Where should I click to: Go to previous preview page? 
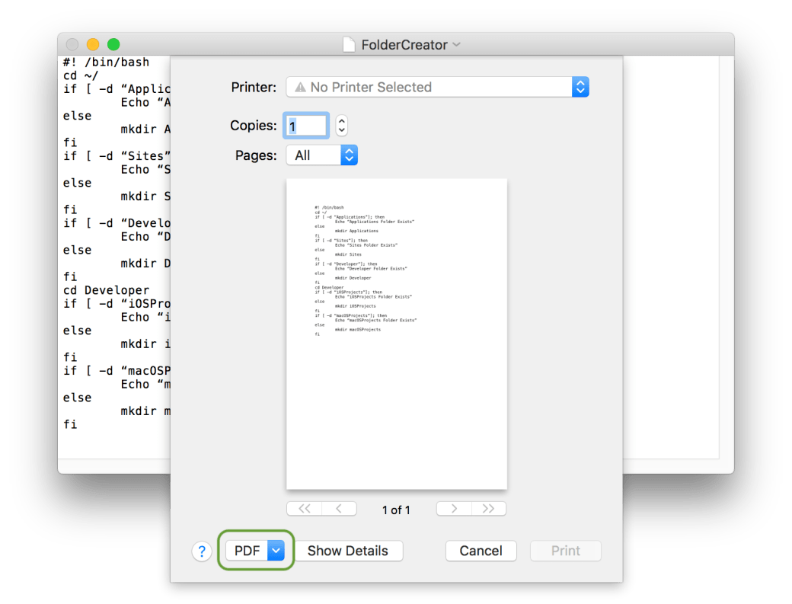pyautogui.click(x=340, y=509)
